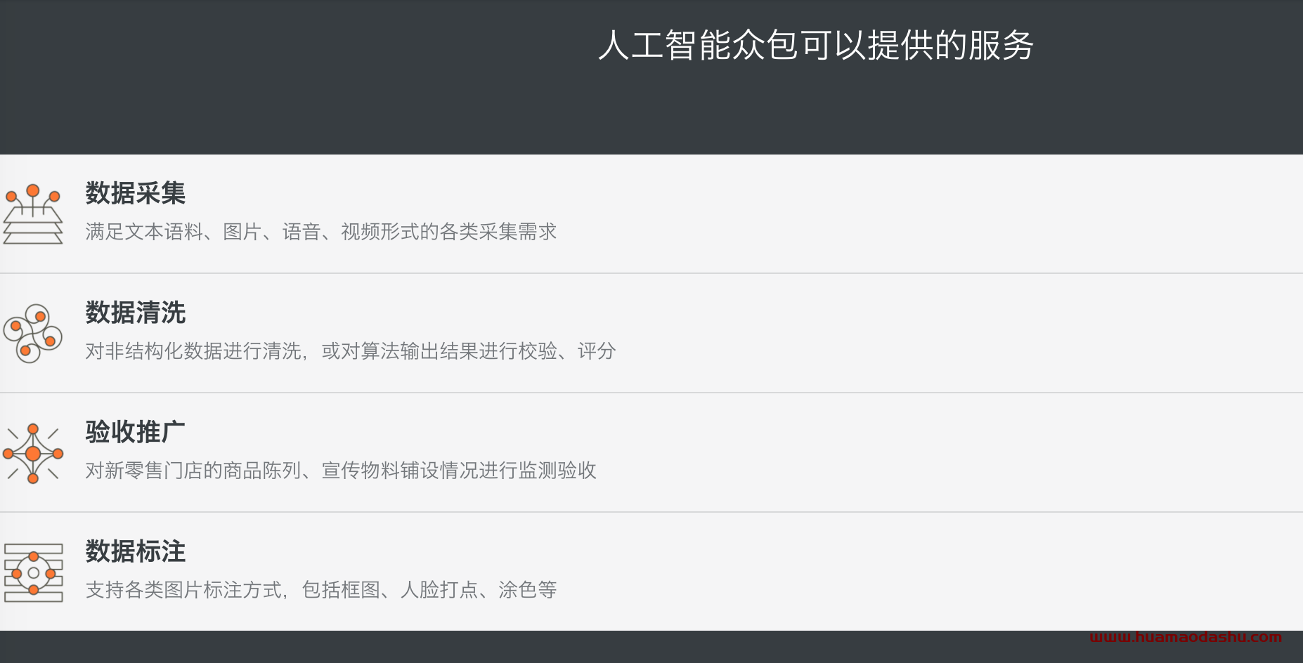The image size is (1303, 663).
Task: Click the 数据清洗 swirl circles icon
Action: 33,334
